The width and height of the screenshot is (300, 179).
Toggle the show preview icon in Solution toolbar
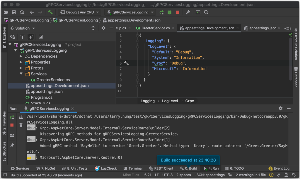click(x=40, y=37)
